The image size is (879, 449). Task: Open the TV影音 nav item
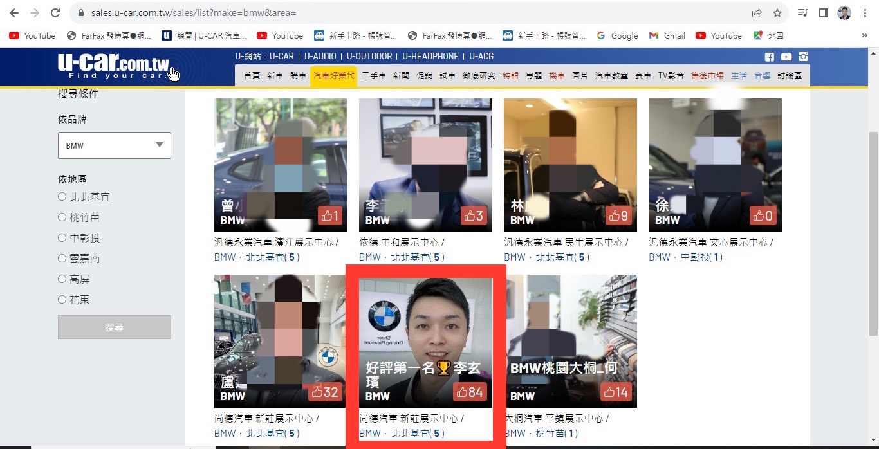point(671,76)
